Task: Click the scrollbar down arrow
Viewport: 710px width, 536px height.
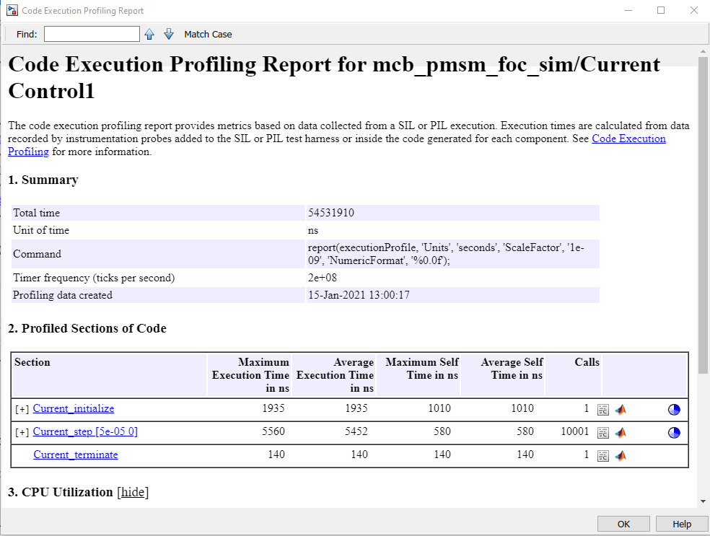Action: [703, 501]
